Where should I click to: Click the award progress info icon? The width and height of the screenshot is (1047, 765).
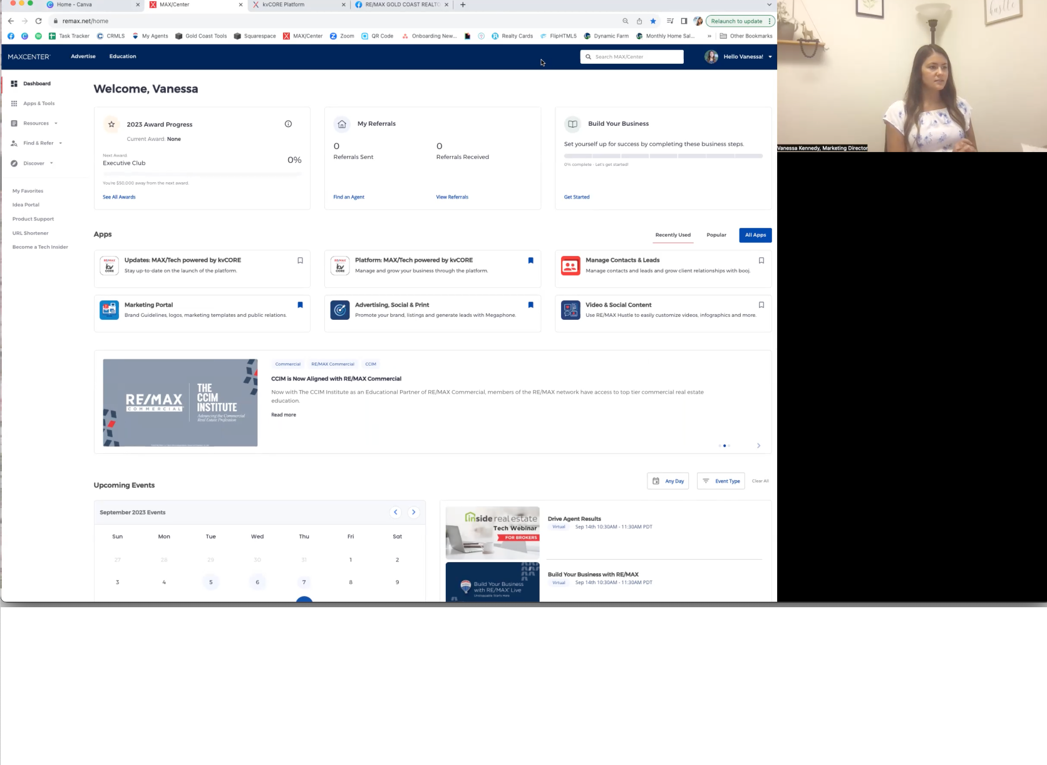(288, 124)
